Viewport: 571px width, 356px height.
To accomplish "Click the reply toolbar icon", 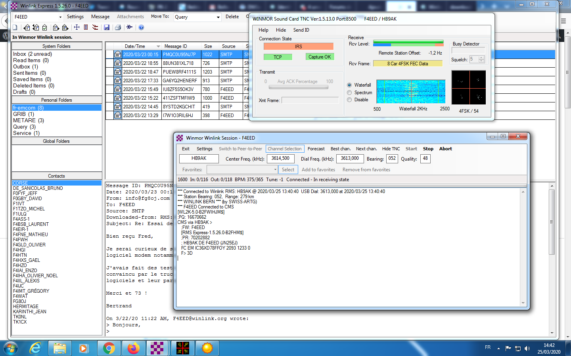I will [27, 27].
